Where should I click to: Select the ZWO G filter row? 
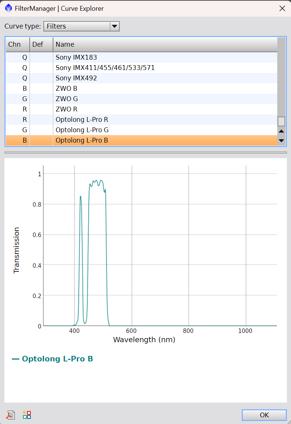tap(142, 99)
